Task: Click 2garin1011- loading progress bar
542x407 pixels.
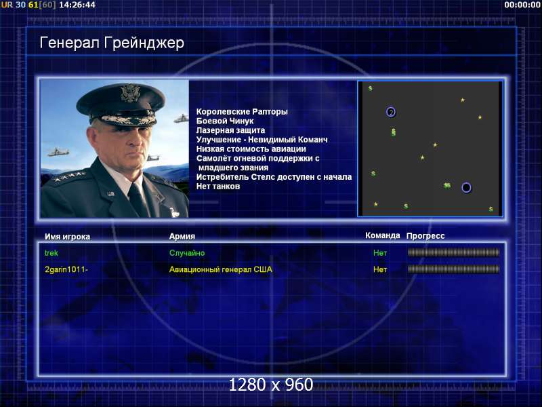Action: pyautogui.click(x=453, y=269)
